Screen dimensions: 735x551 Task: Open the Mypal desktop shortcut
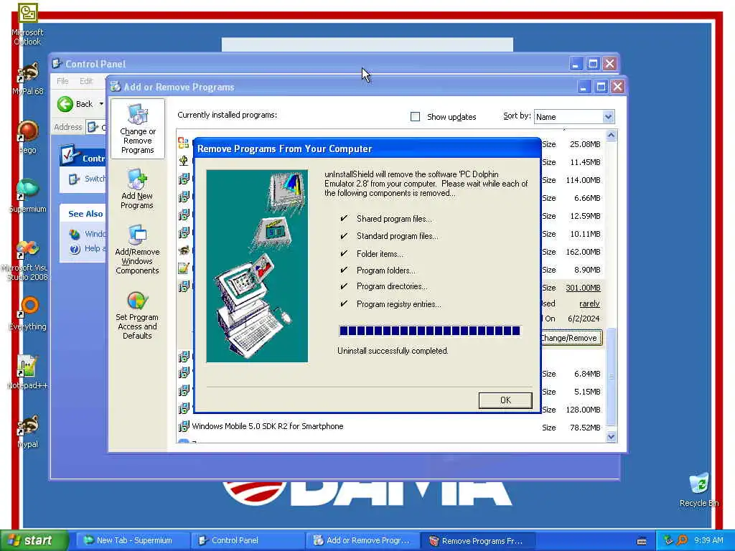coord(28,431)
